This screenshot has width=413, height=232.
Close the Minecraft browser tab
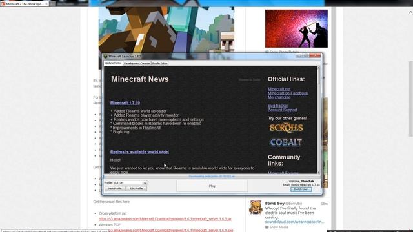click(x=46, y=4)
